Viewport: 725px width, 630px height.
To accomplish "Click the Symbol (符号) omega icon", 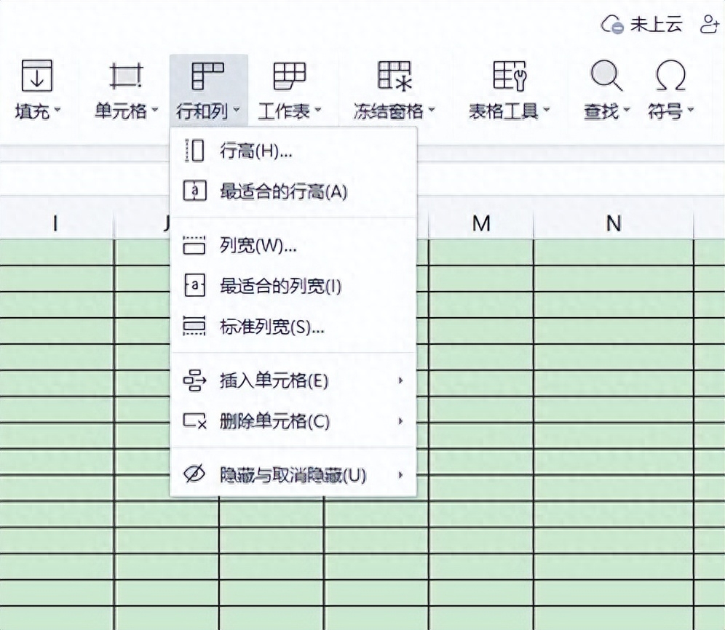I will 670,76.
